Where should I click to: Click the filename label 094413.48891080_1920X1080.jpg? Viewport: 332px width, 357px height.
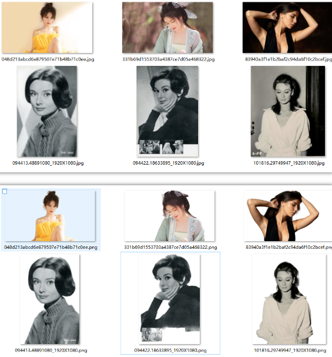(48, 163)
